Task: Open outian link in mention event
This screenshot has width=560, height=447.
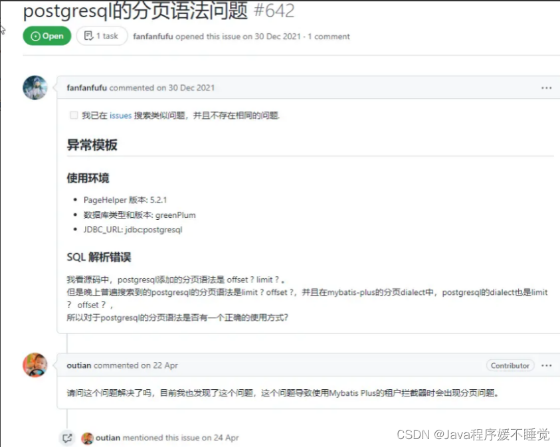Action: pos(108,438)
